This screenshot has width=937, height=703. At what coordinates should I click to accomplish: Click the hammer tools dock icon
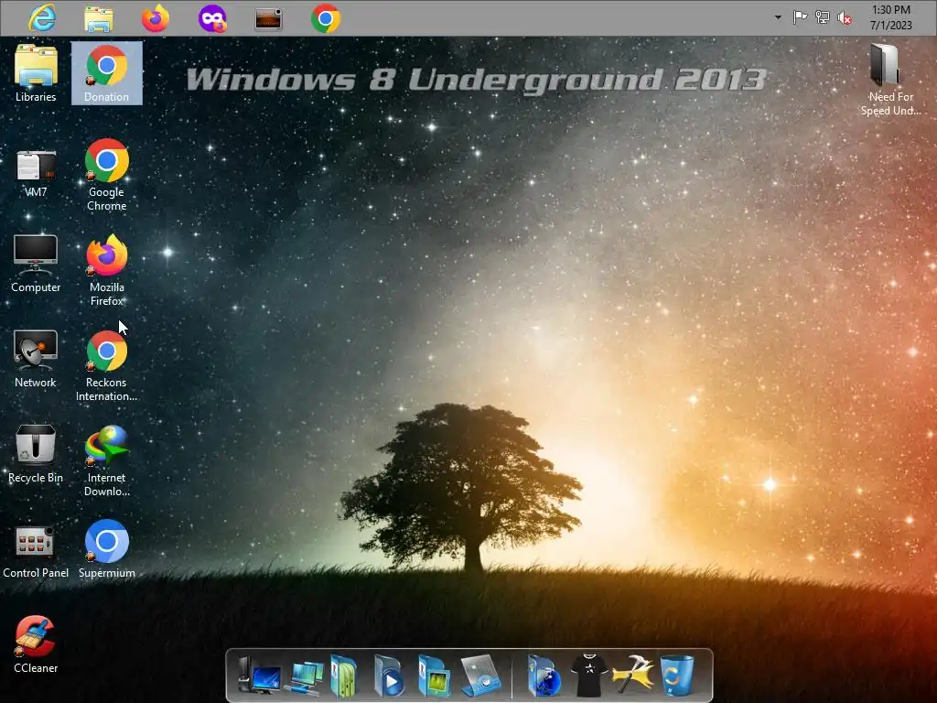[x=633, y=675]
